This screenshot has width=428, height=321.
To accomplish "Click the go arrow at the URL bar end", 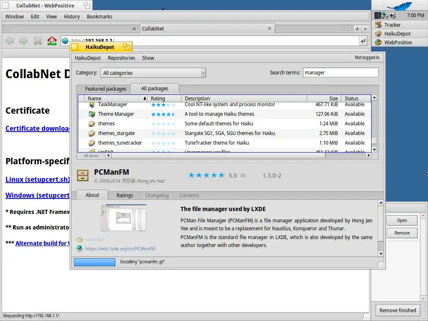I will click(363, 41).
